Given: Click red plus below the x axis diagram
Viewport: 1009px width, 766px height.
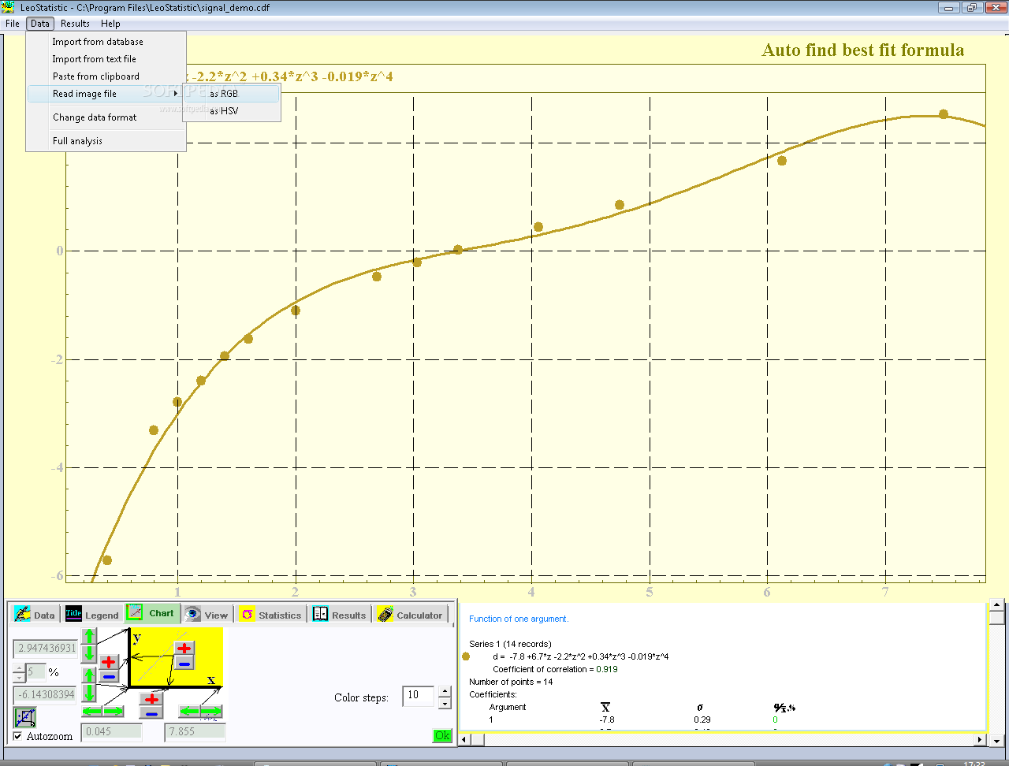Looking at the screenshot, I should (x=151, y=699).
